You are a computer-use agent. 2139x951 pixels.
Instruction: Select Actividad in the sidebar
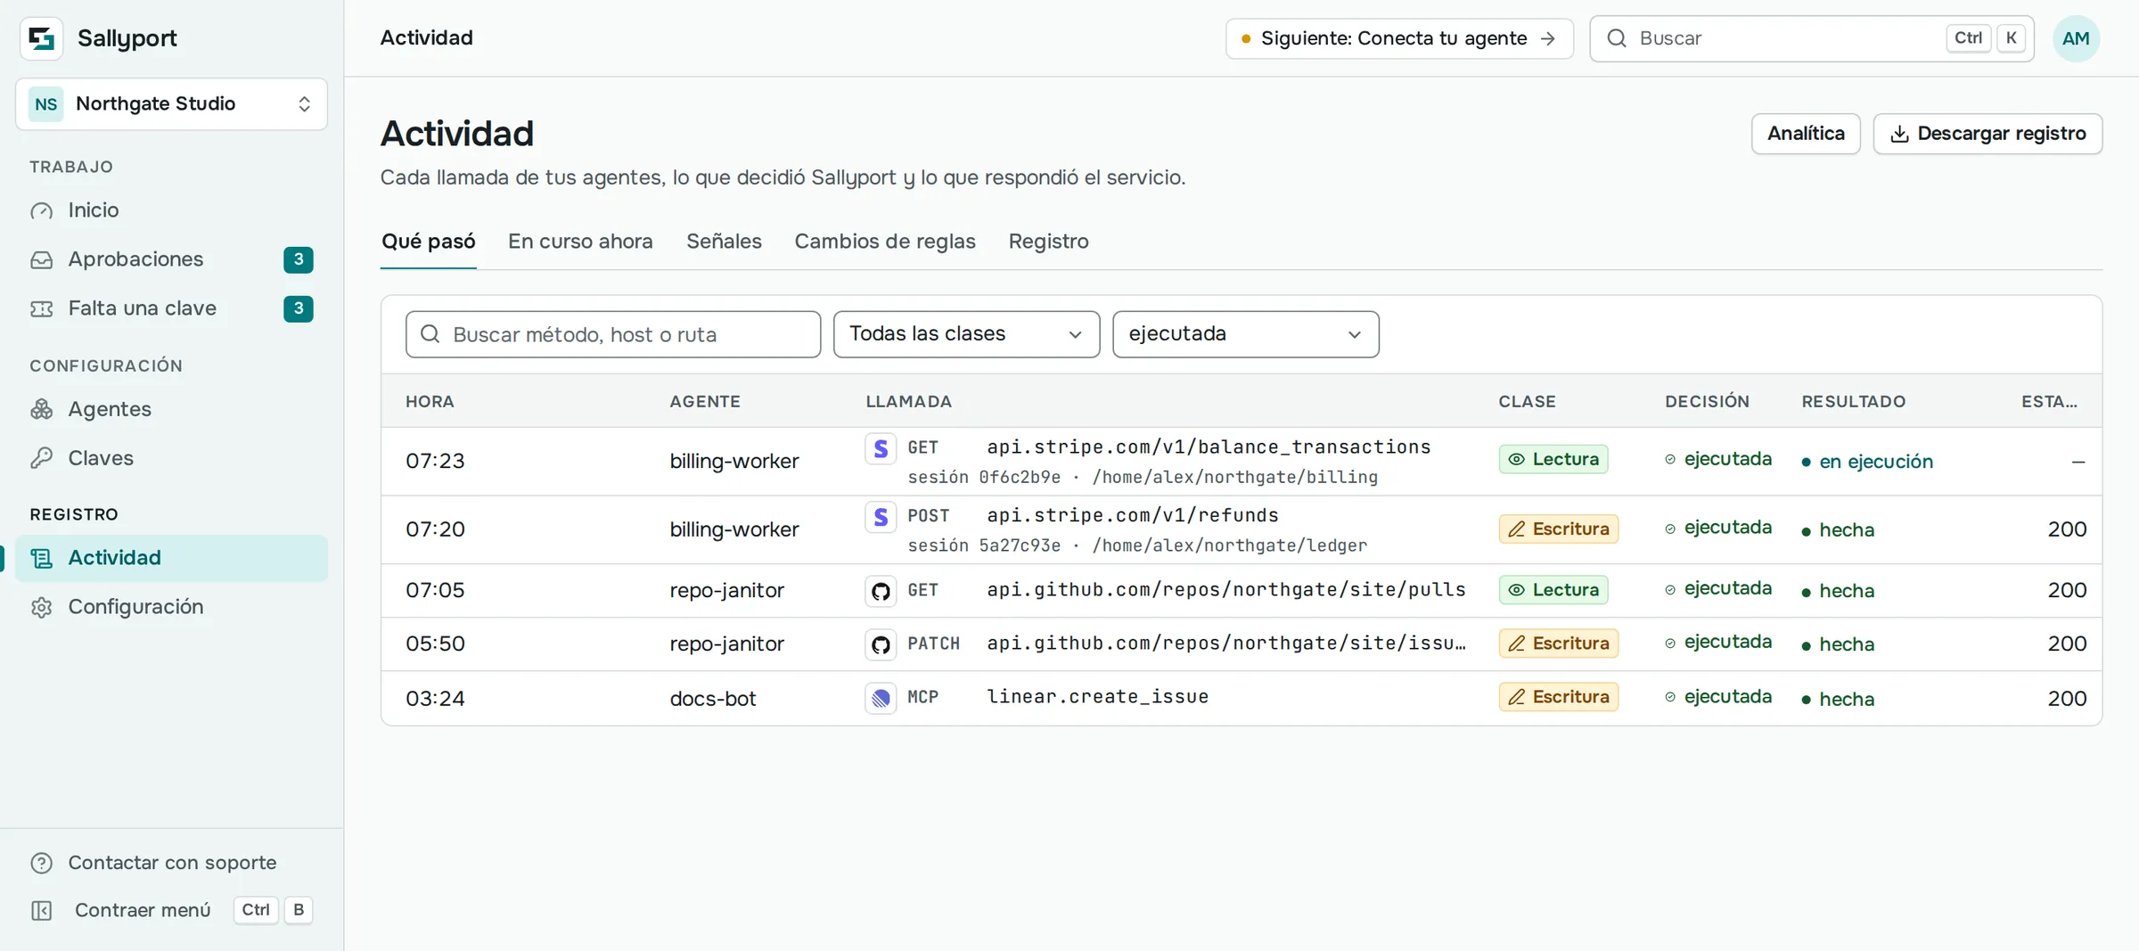[171, 558]
